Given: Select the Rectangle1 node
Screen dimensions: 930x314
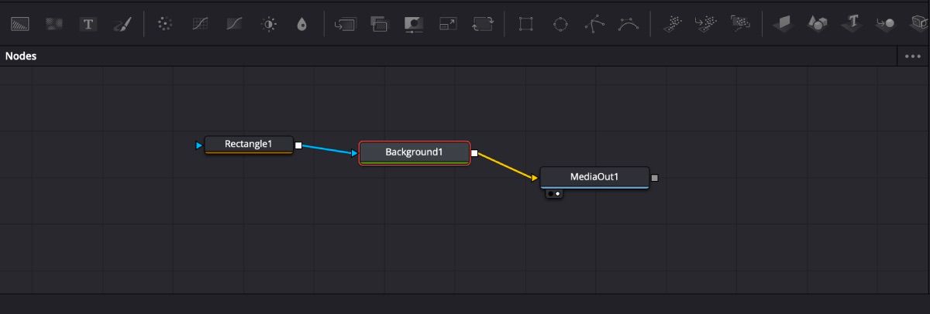Looking at the screenshot, I should point(249,145).
